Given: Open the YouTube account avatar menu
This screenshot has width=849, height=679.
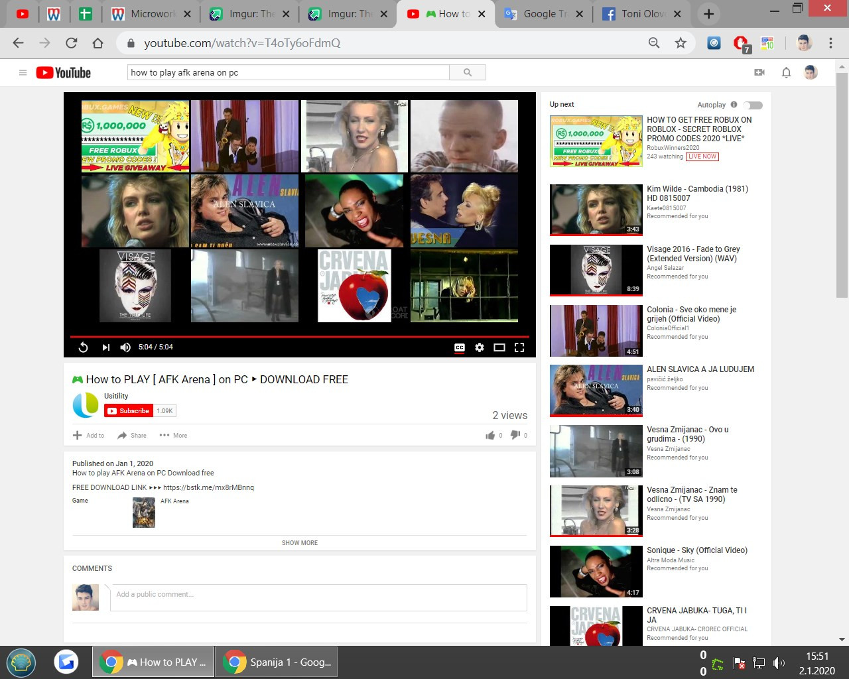Looking at the screenshot, I should pyautogui.click(x=811, y=72).
